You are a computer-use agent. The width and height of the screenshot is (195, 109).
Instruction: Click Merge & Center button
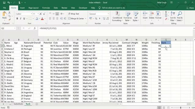click(76, 18)
